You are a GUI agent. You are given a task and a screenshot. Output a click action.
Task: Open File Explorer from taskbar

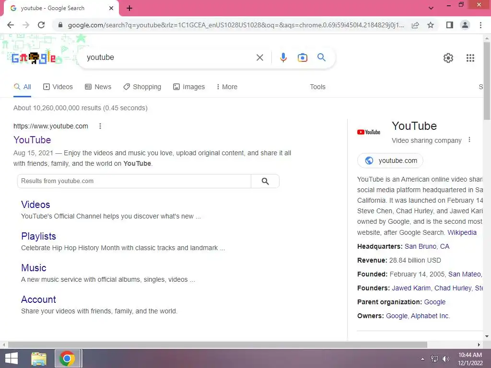pyautogui.click(x=38, y=358)
